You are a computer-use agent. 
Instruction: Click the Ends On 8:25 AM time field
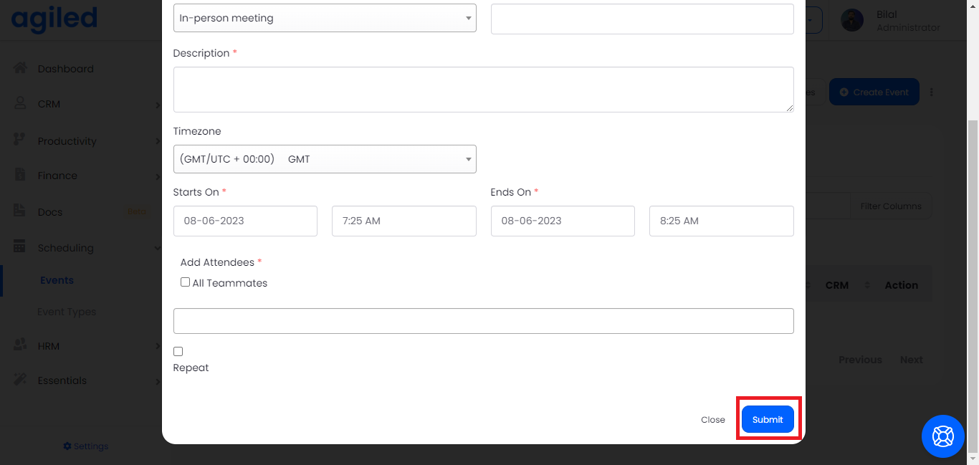pos(721,221)
